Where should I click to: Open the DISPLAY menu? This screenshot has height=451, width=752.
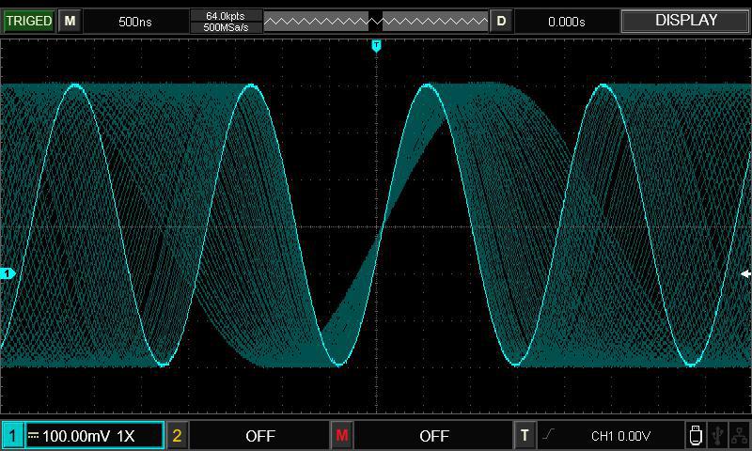pos(685,21)
